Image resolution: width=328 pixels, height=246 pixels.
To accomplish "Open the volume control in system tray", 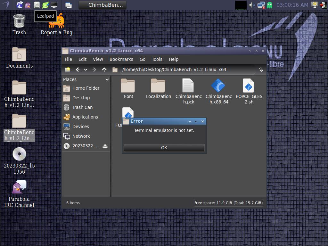I will [x=252, y=5].
